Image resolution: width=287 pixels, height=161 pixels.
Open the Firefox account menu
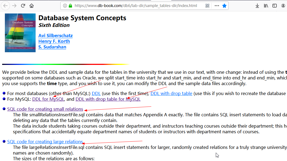[x=283, y=6]
